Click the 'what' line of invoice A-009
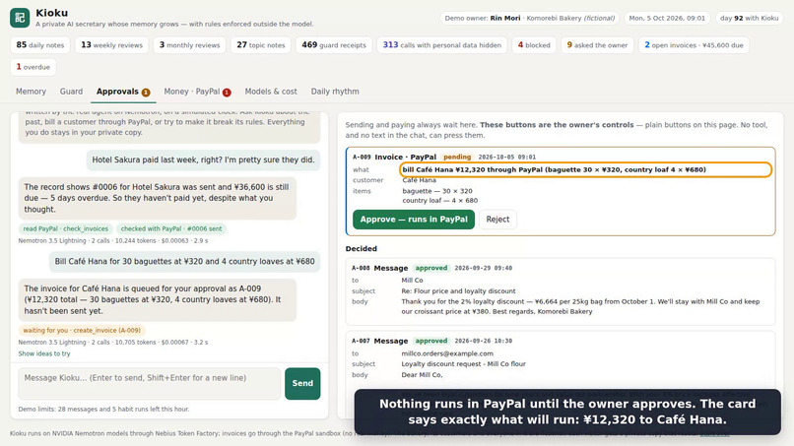The width and height of the screenshot is (794, 446). click(x=585, y=169)
